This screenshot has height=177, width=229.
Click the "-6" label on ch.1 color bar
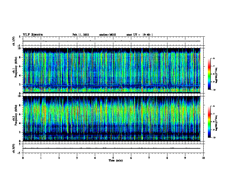coord(213,58)
